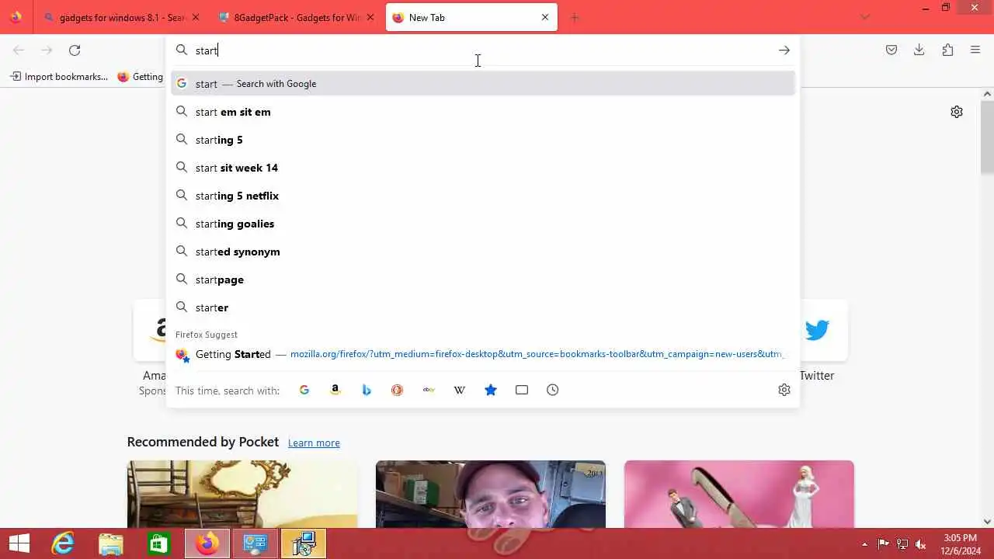The width and height of the screenshot is (994, 559).
Task: Search open tabs using tab icon
Action: [522, 391]
